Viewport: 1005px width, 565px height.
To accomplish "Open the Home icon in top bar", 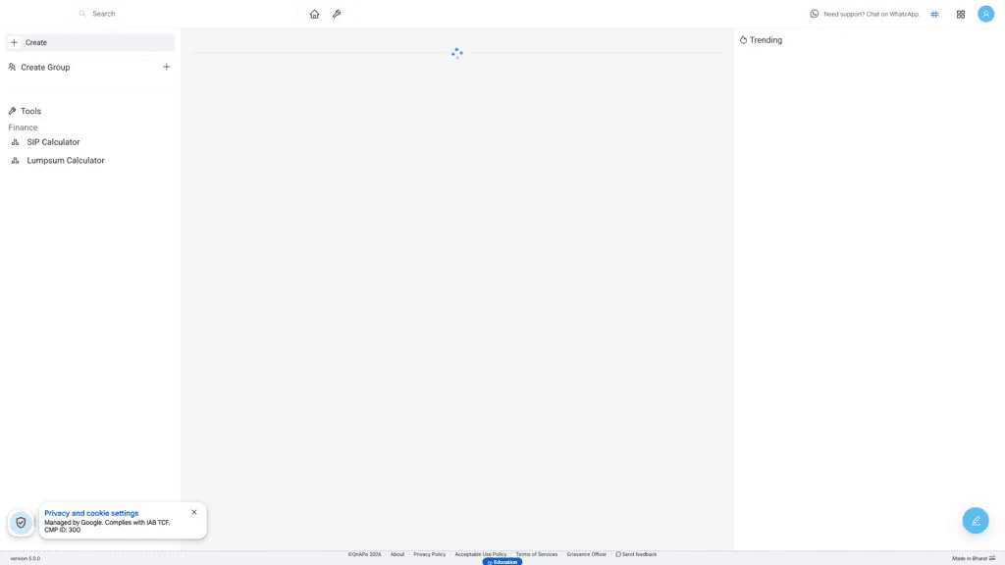I will pyautogui.click(x=314, y=14).
